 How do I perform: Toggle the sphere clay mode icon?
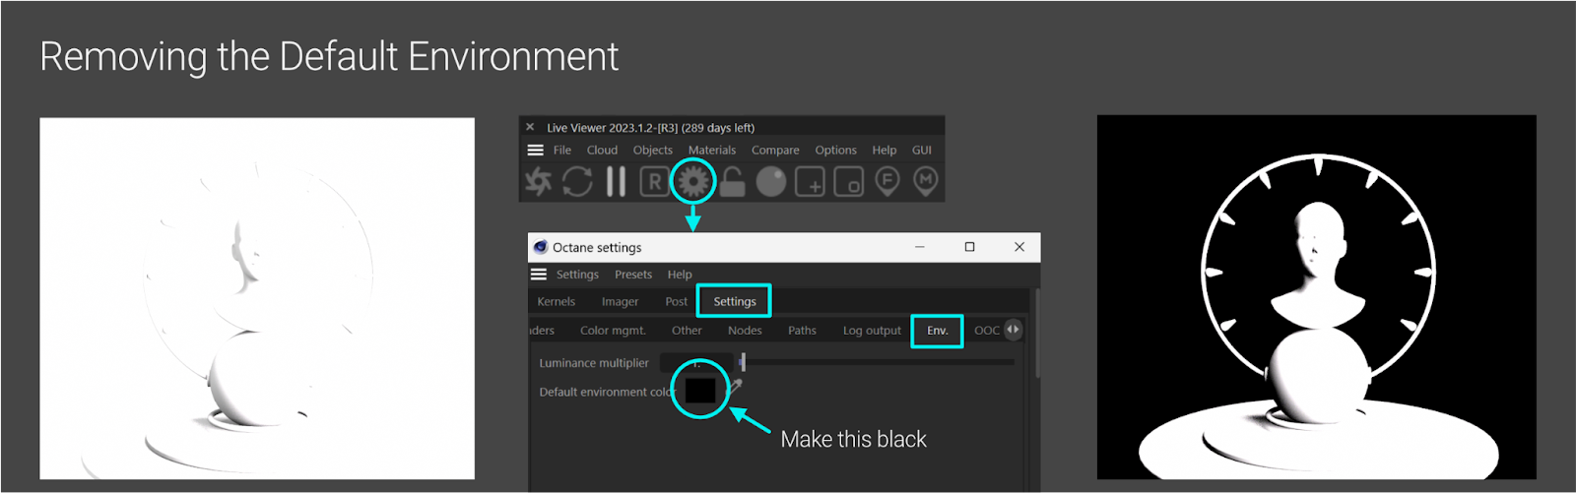(x=770, y=182)
